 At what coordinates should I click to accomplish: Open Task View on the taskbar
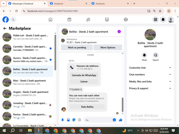21,131
